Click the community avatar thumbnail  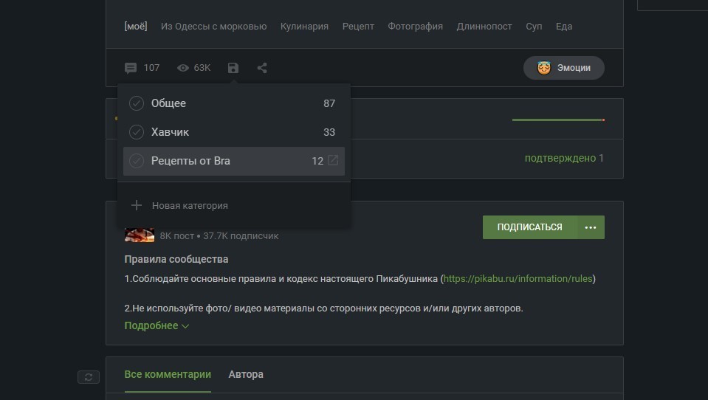(140, 235)
